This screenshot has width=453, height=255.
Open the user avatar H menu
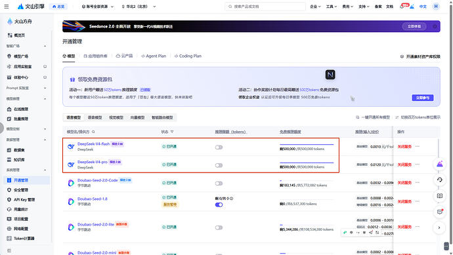point(436,6)
